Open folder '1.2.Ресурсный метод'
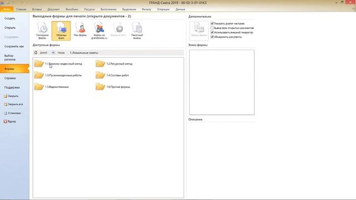This screenshot has height=200, width=356. tap(114, 64)
